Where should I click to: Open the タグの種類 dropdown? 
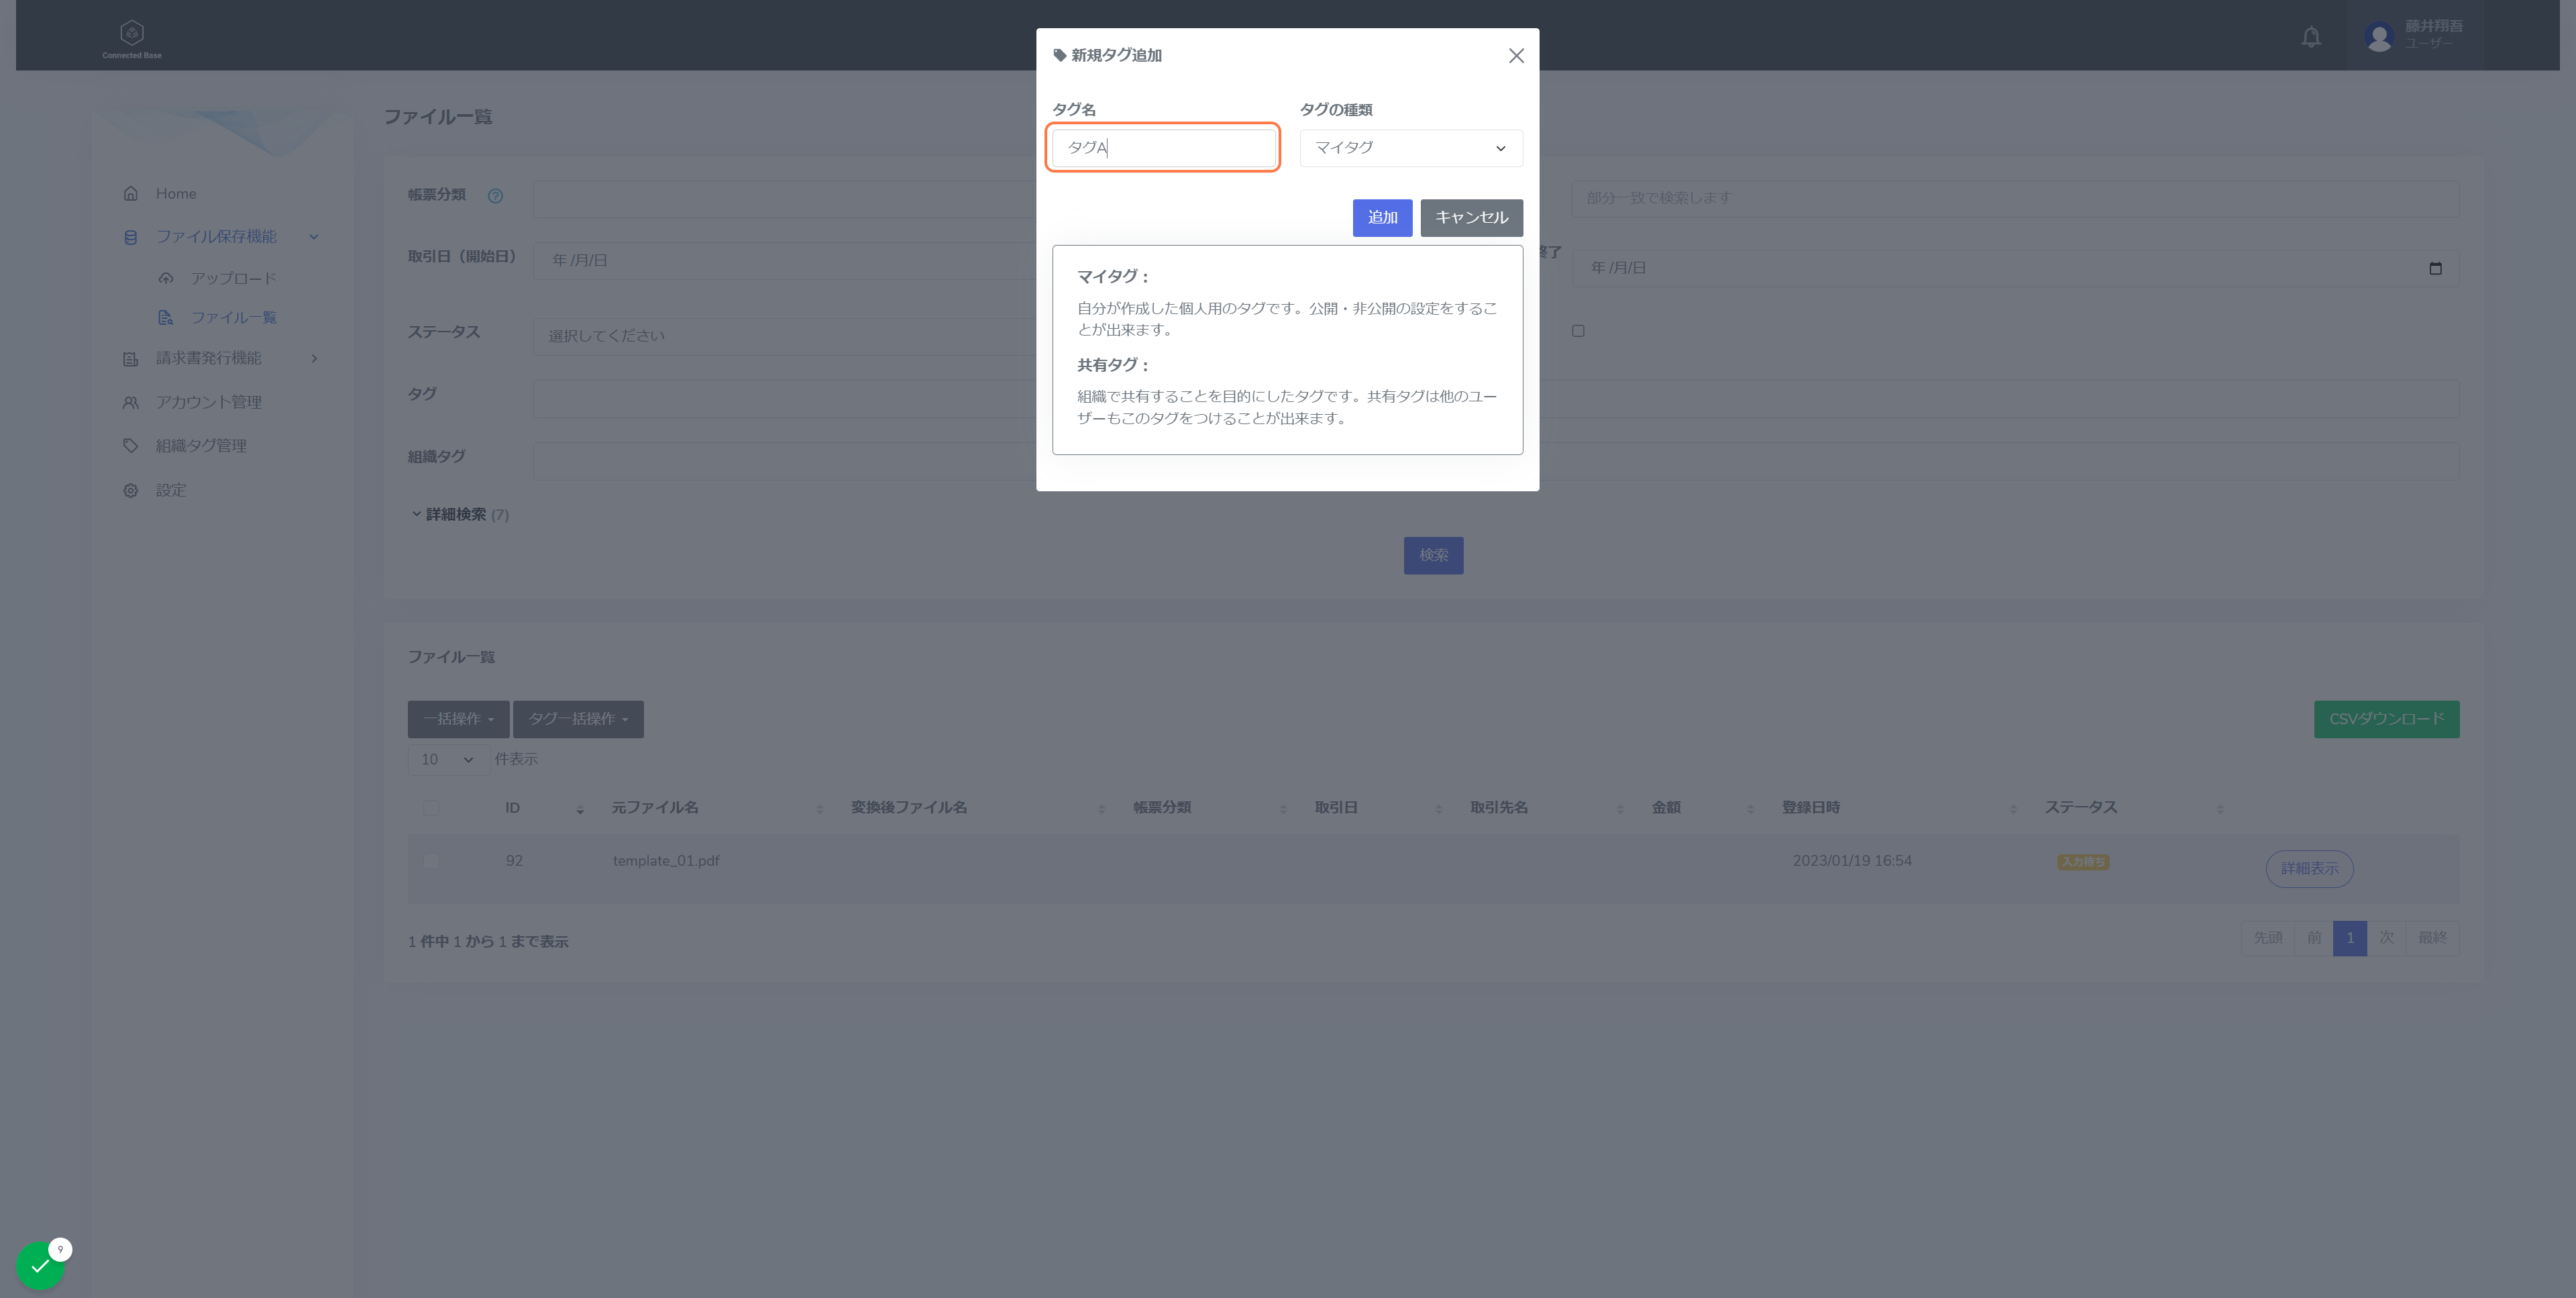click(x=1411, y=148)
